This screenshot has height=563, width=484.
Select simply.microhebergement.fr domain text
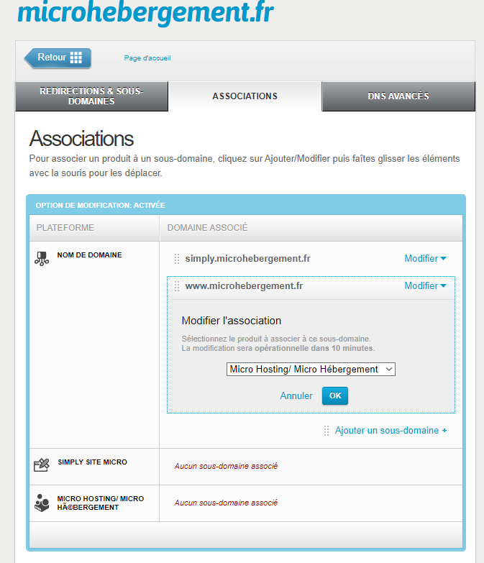(247, 259)
